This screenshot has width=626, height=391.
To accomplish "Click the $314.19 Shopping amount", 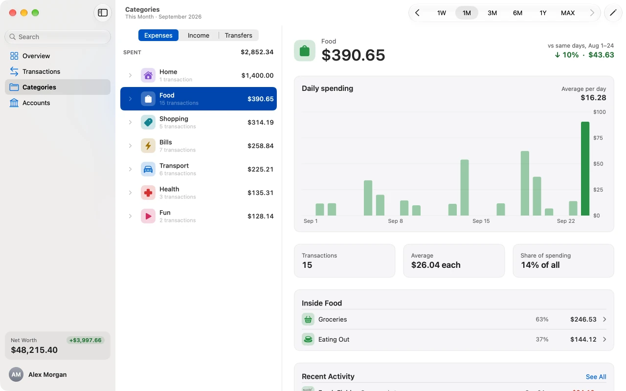I will point(260,122).
